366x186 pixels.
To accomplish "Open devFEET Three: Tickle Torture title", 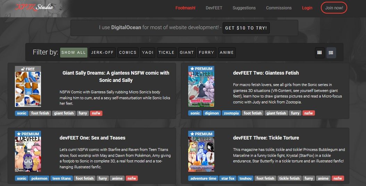I will (x=266, y=138).
